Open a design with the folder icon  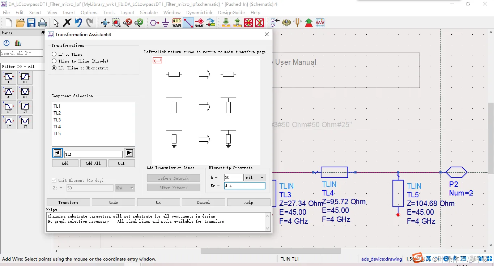20,23
